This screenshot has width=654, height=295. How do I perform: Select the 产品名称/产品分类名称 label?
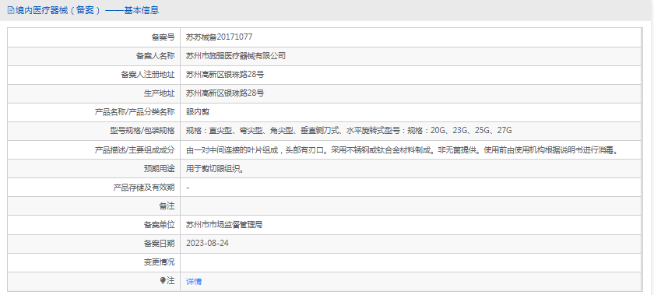click(135, 112)
